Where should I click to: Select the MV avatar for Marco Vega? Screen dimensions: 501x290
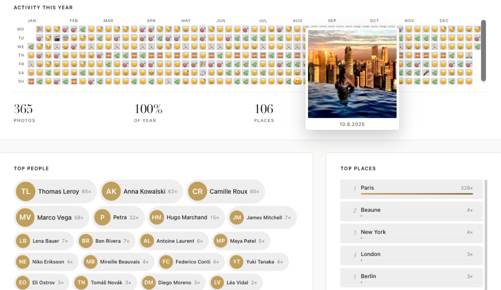(25, 217)
